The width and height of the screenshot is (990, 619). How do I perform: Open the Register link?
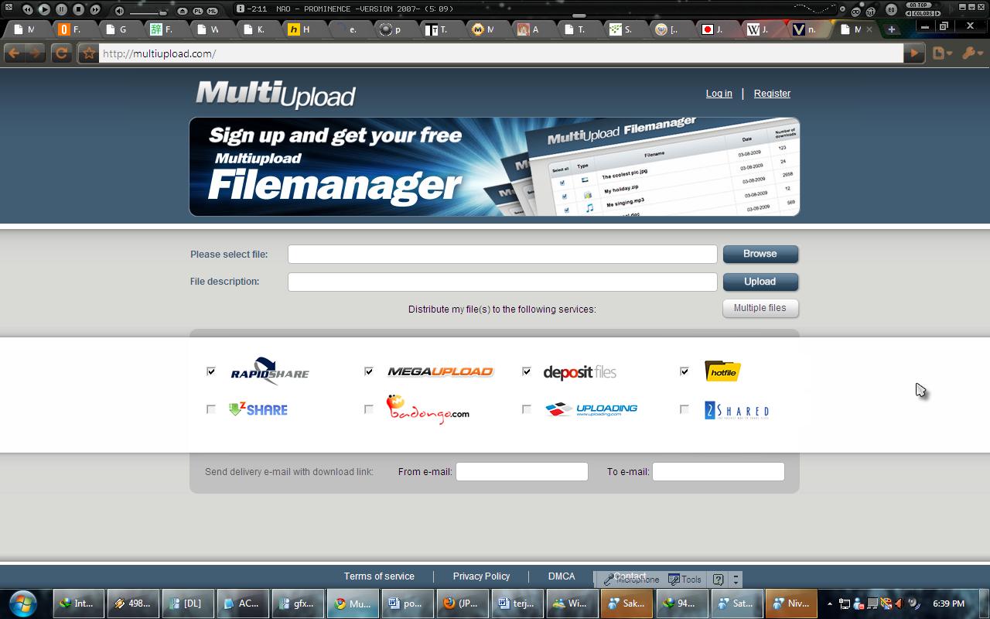pyautogui.click(x=772, y=94)
